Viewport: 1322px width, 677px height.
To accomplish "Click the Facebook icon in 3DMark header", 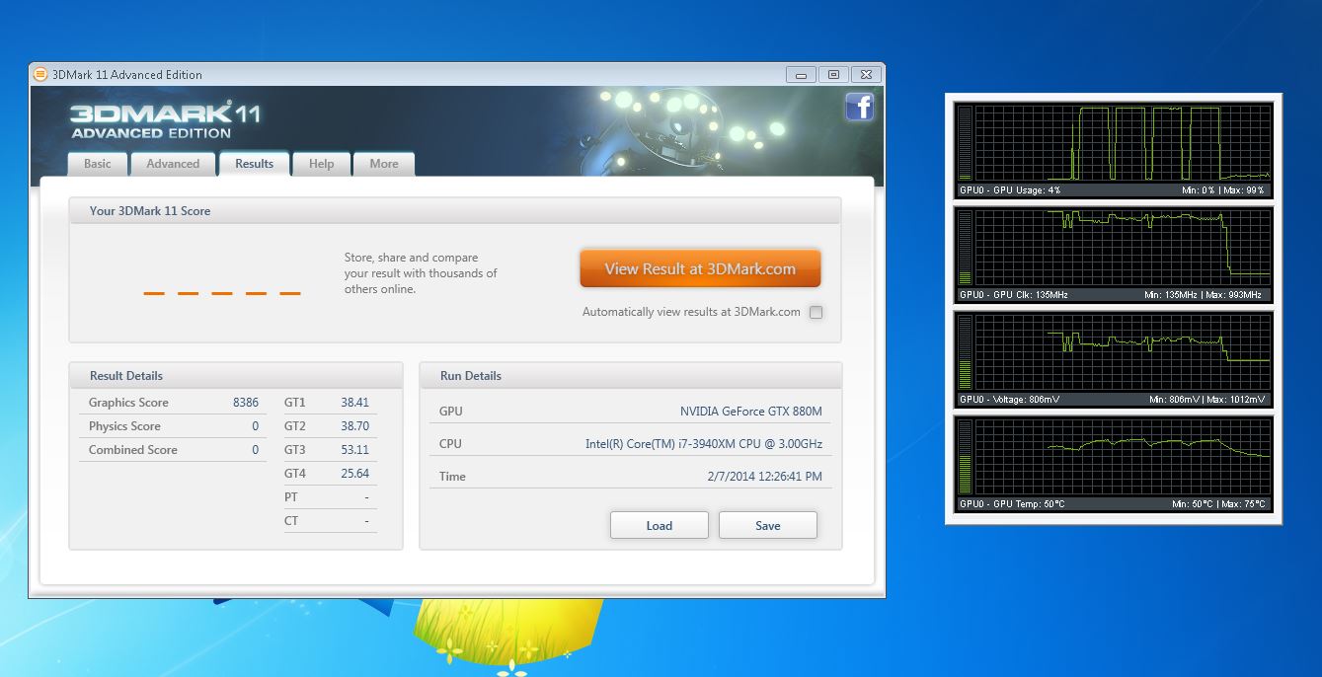I will click(x=860, y=107).
